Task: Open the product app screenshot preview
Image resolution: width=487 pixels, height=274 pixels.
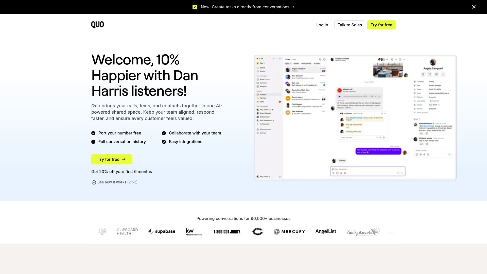Action: [355, 117]
